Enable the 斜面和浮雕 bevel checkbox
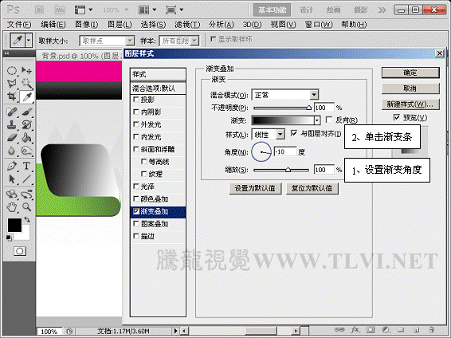This screenshot has width=451, height=338. [x=136, y=149]
